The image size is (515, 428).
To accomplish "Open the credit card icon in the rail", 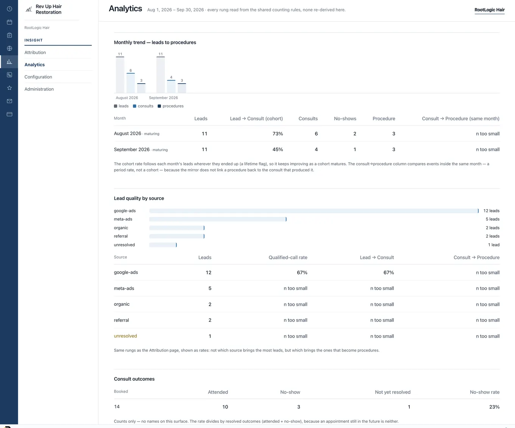I will [x=9, y=114].
